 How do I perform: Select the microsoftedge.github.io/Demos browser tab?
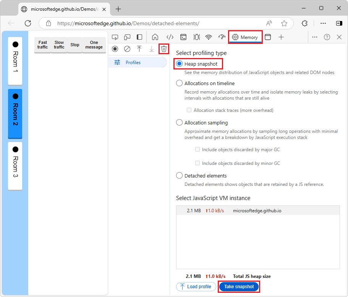(64, 9)
